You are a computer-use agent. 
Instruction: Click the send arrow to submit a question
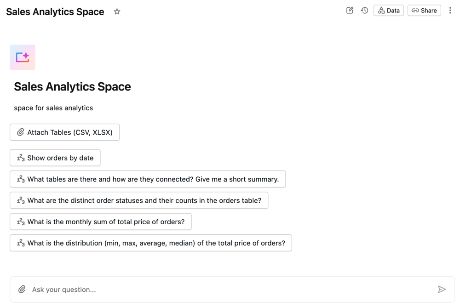click(x=443, y=289)
